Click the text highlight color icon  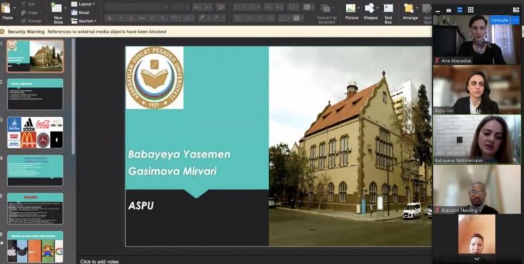202,18
